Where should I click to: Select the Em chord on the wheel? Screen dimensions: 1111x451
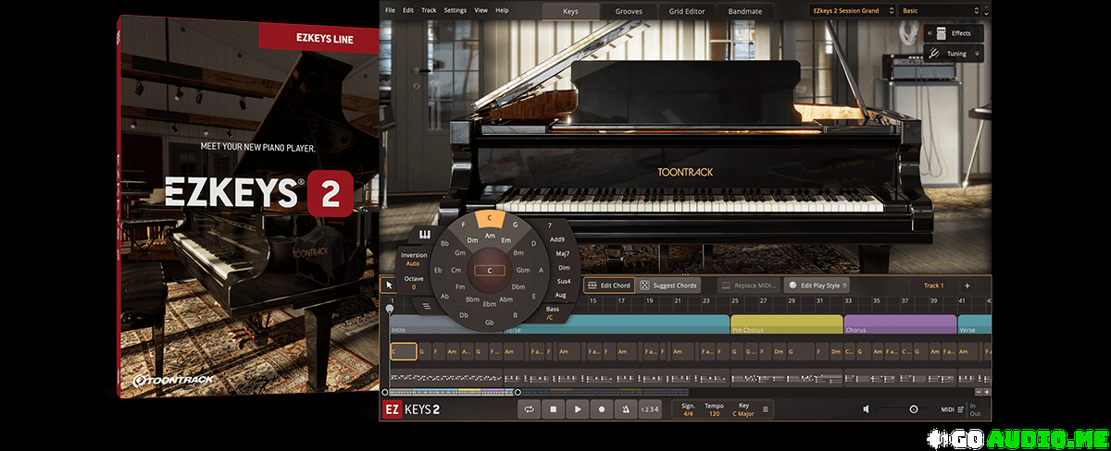click(506, 240)
